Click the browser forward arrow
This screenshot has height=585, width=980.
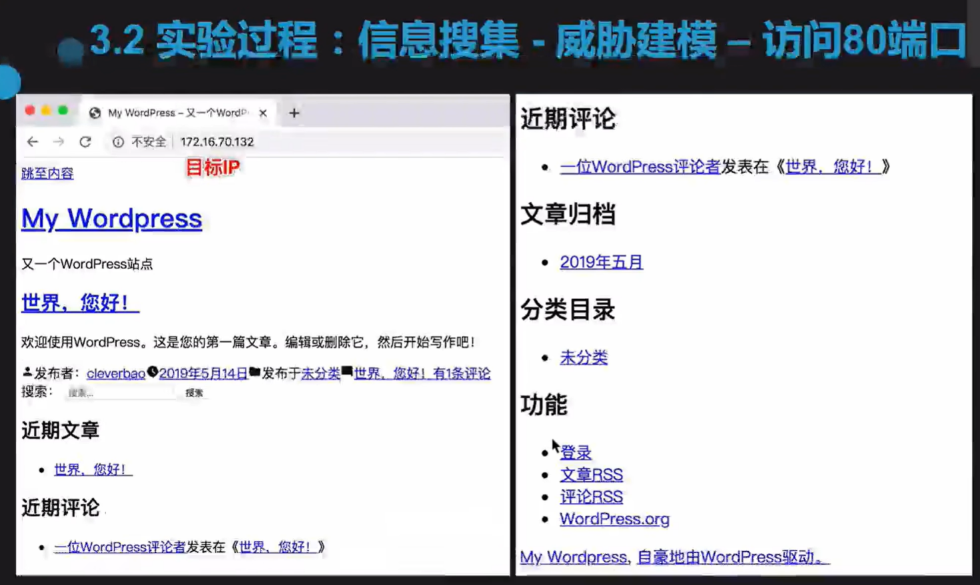59,141
